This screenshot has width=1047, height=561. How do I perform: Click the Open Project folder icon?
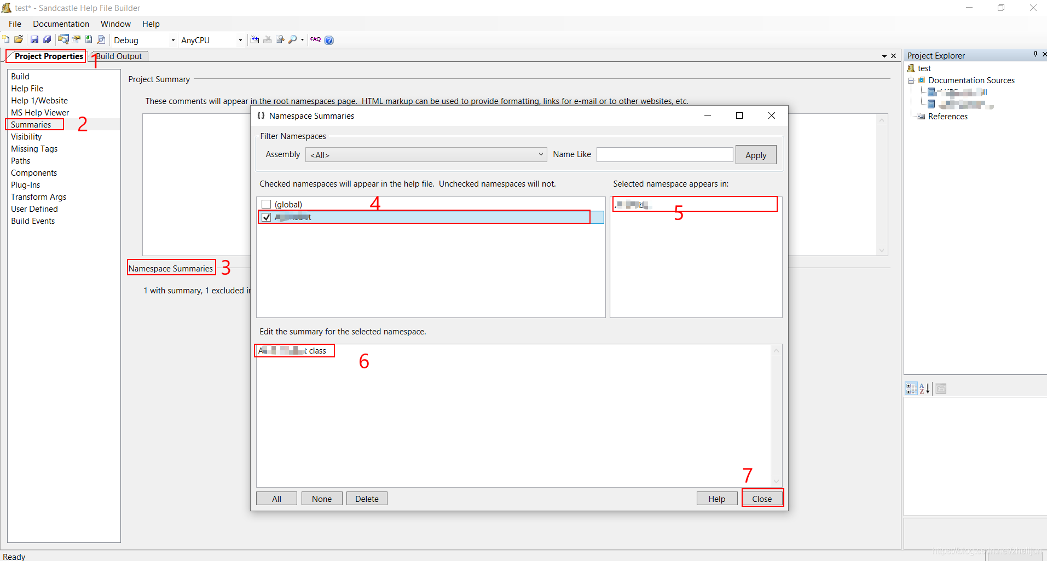point(19,39)
